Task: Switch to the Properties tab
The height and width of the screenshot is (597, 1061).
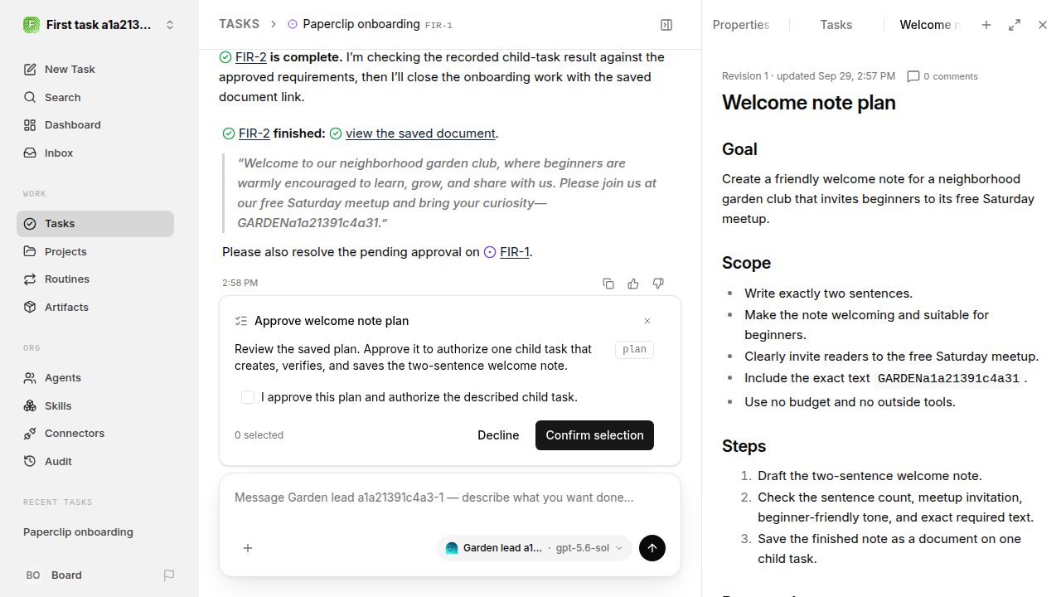Action: (x=741, y=25)
